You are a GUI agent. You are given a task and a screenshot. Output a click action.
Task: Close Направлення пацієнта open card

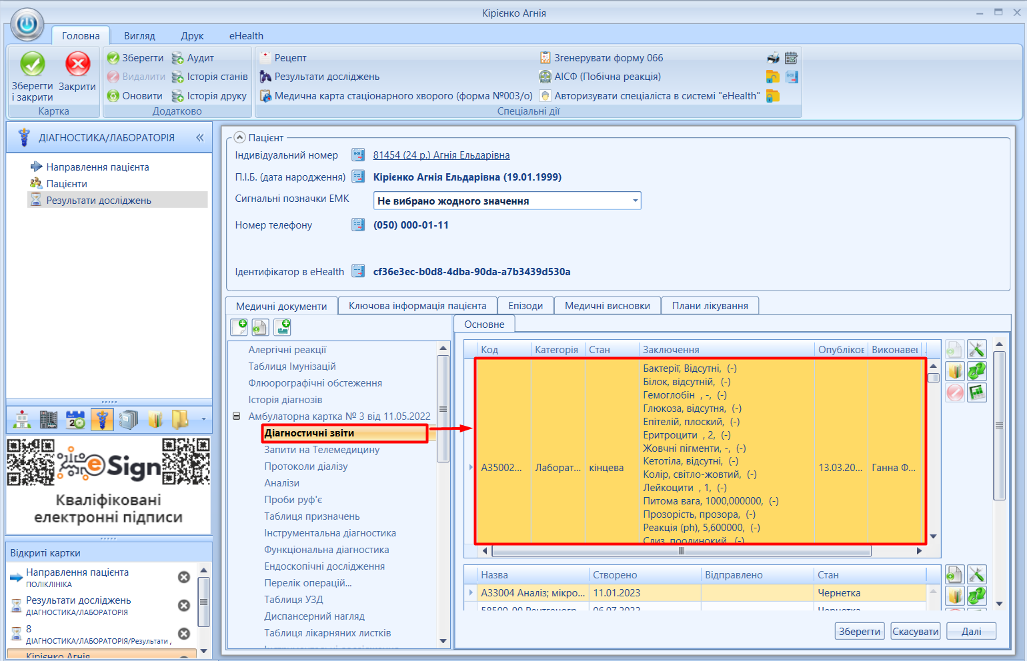[184, 577]
